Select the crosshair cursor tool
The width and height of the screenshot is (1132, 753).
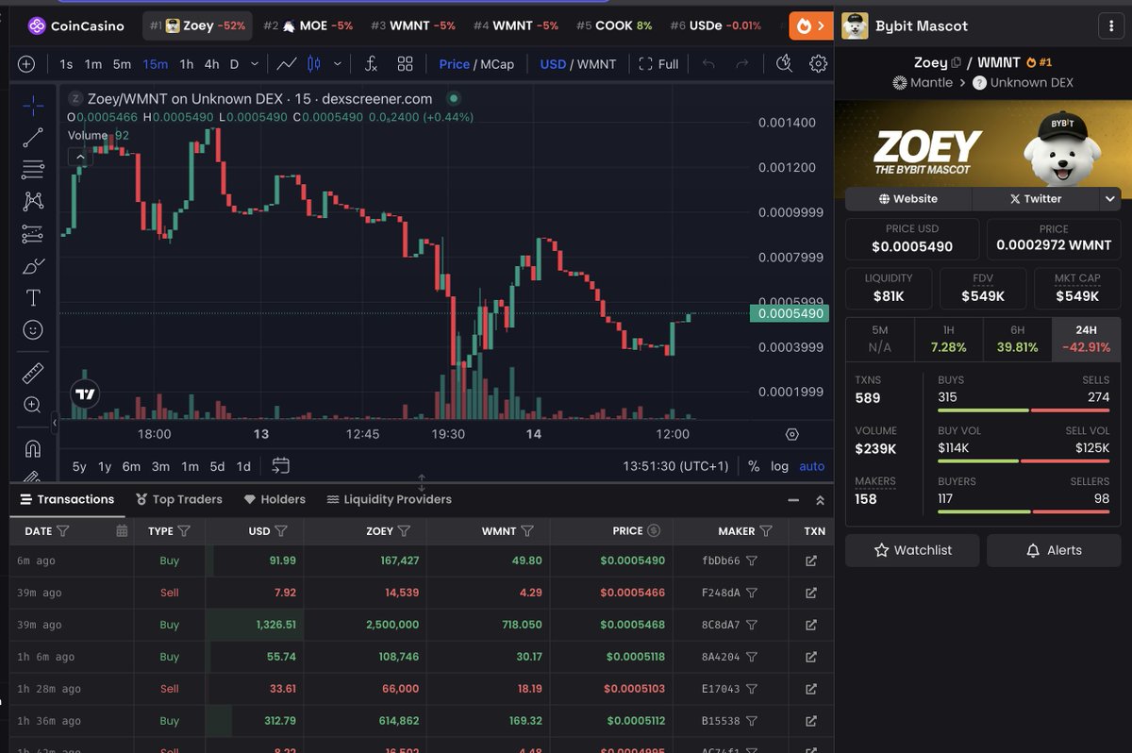31,105
